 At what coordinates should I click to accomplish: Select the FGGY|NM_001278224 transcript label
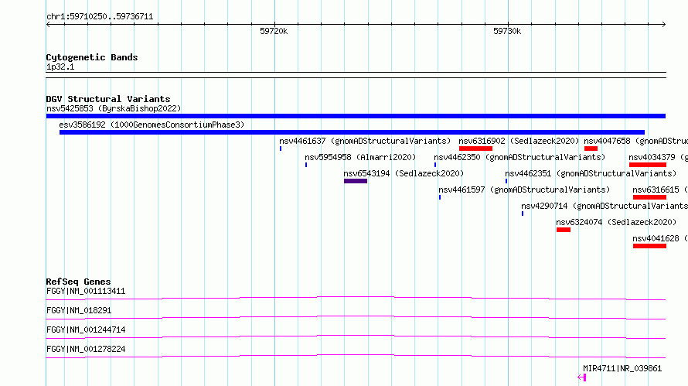pos(86,349)
